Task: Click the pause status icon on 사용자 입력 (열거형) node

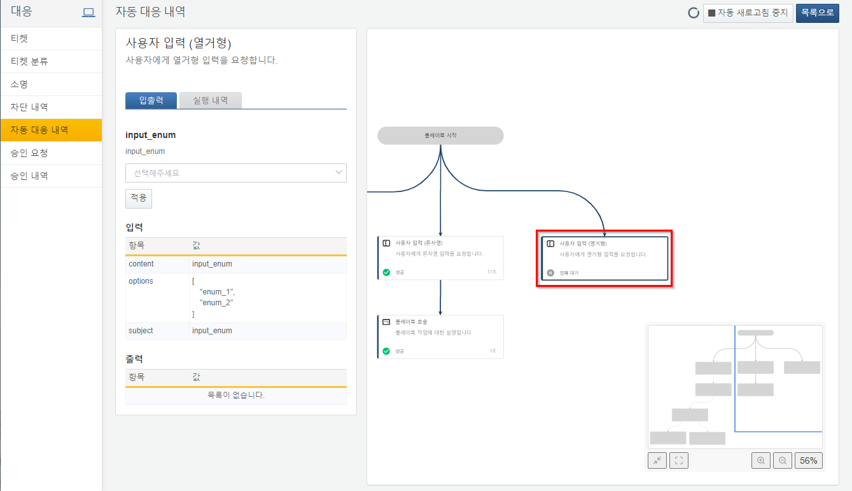Action: click(551, 273)
